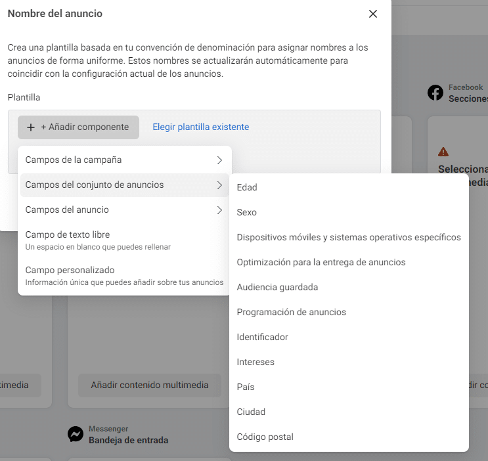Choose Optimización para la entrega de anuncios
The width and height of the screenshot is (488, 461).
tap(321, 263)
